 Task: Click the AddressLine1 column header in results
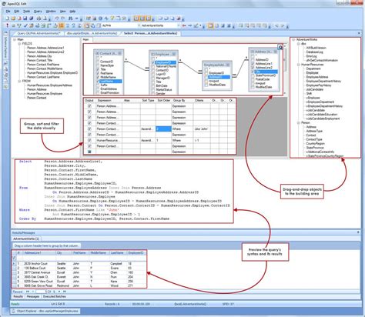click(39, 253)
